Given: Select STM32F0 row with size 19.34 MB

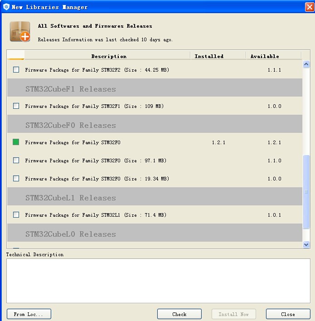Looking at the screenshot, I should tap(155, 178).
